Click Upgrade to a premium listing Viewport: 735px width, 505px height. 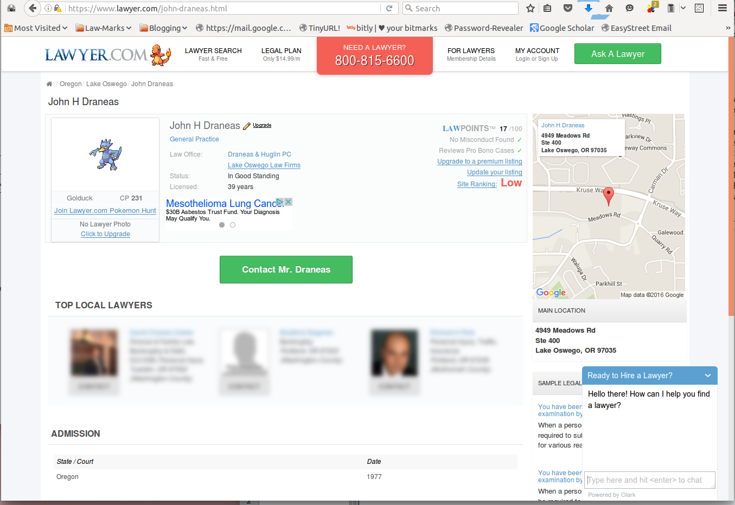click(x=480, y=161)
